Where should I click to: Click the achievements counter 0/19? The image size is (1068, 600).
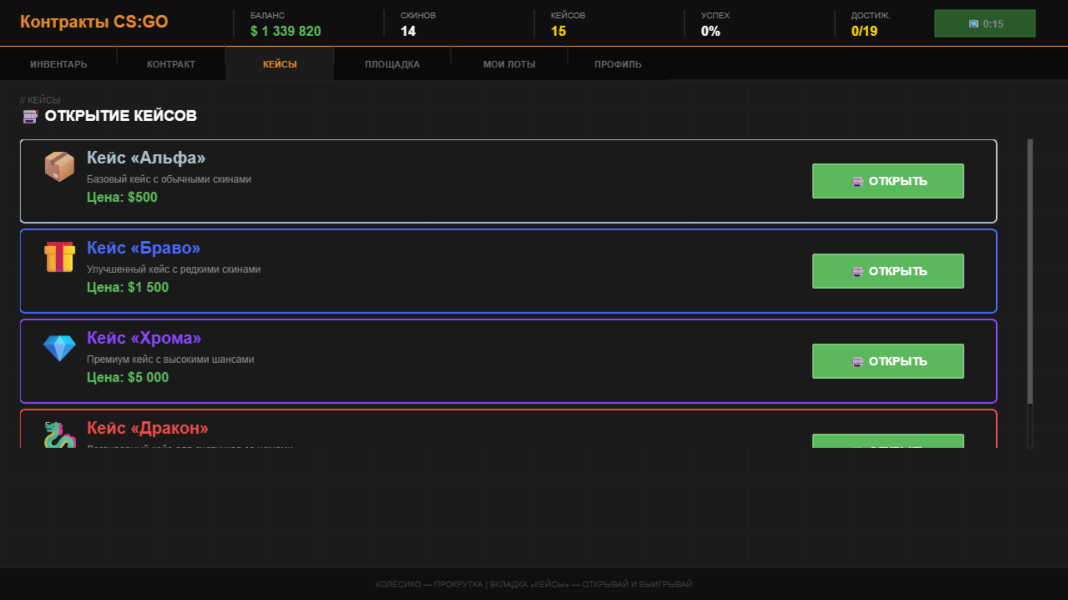click(x=864, y=31)
